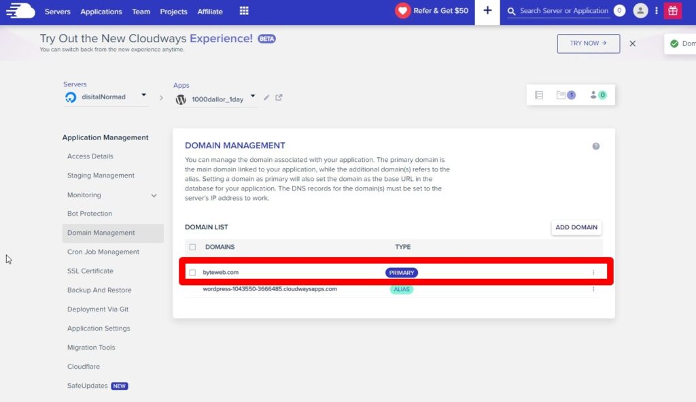Click the search magnifier icon

pos(511,11)
